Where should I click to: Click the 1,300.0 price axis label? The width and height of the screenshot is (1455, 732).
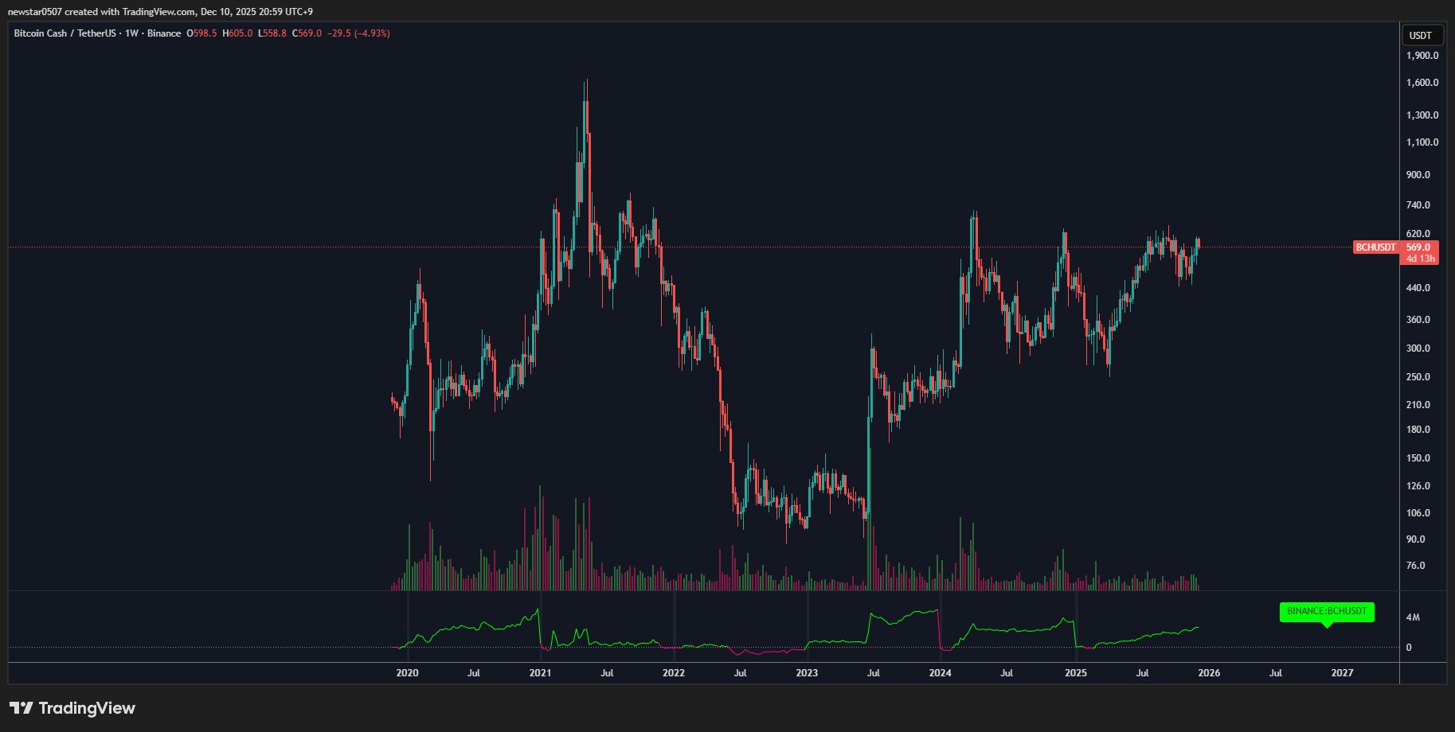[x=1422, y=115]
